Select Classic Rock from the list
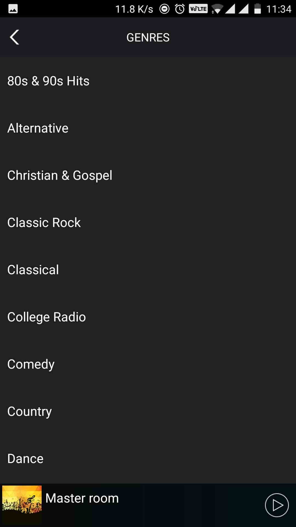This screenshot has height=527, width=296. tap(44, 223)
